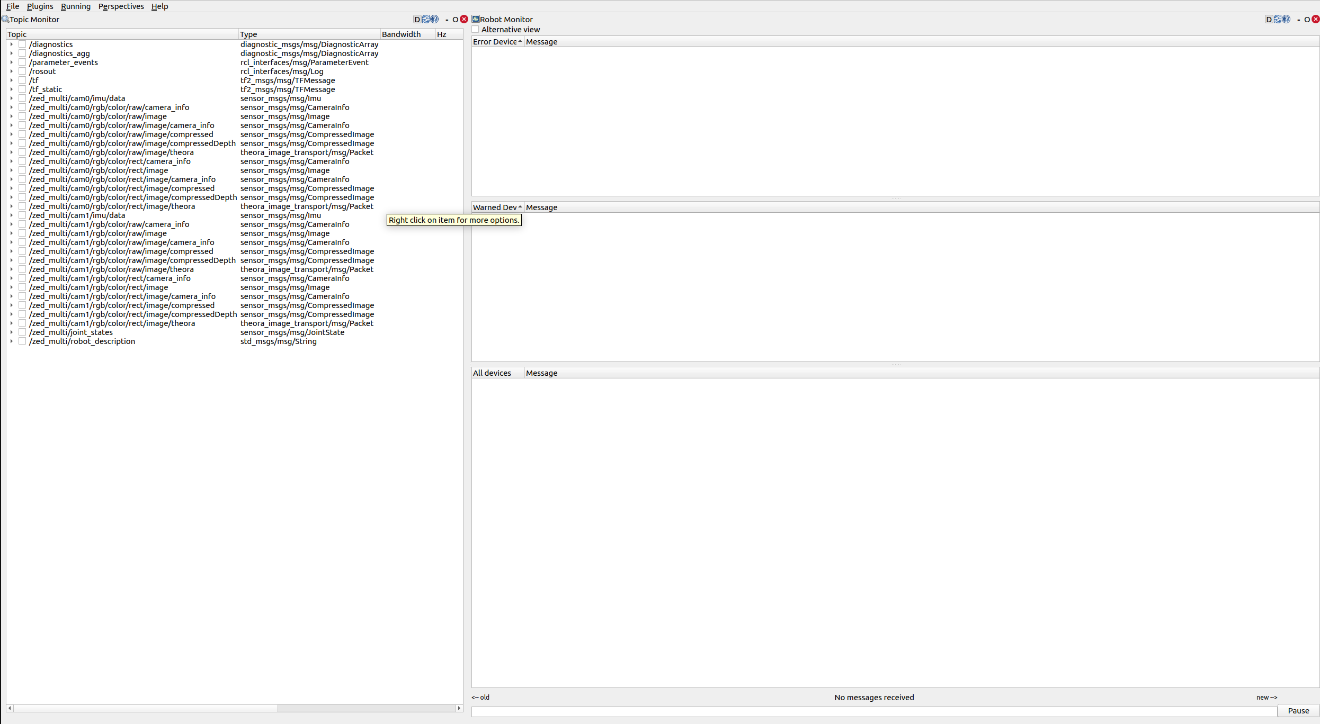Click the Robot Monitor plugin title icon

click(476, 19)
